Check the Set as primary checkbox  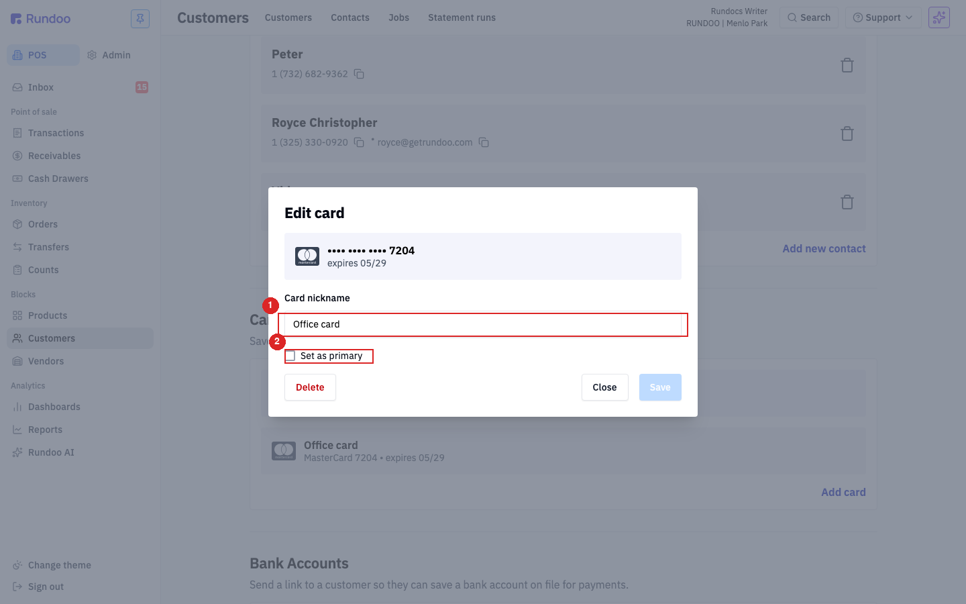point(290,356)
